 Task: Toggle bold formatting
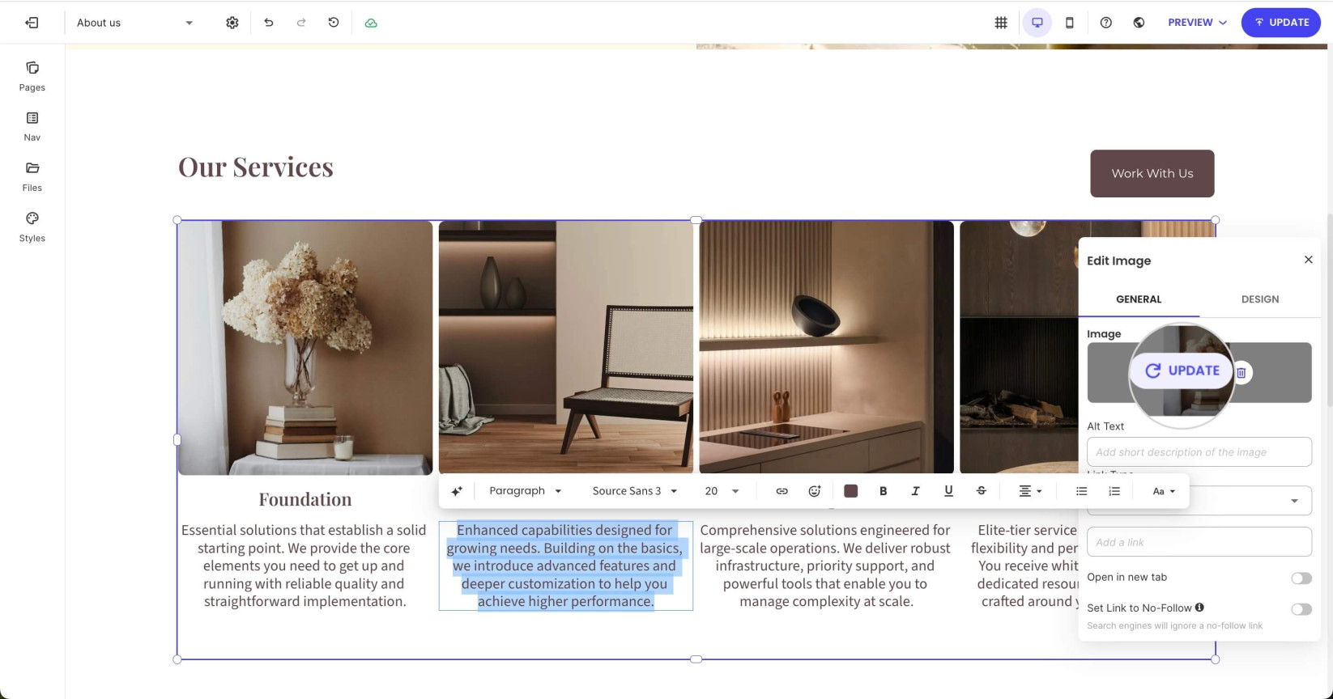tap(884, 491)
